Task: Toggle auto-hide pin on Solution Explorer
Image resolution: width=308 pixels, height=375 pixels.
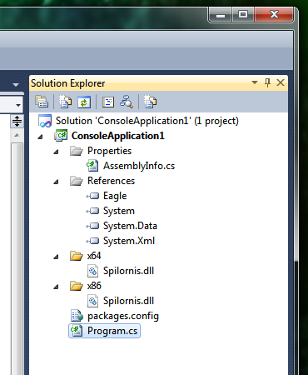Action: [x=267, y=82]
